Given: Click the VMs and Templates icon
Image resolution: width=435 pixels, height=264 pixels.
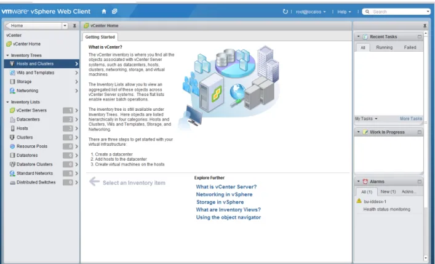Looking at the screenshot, I should 12,73.
